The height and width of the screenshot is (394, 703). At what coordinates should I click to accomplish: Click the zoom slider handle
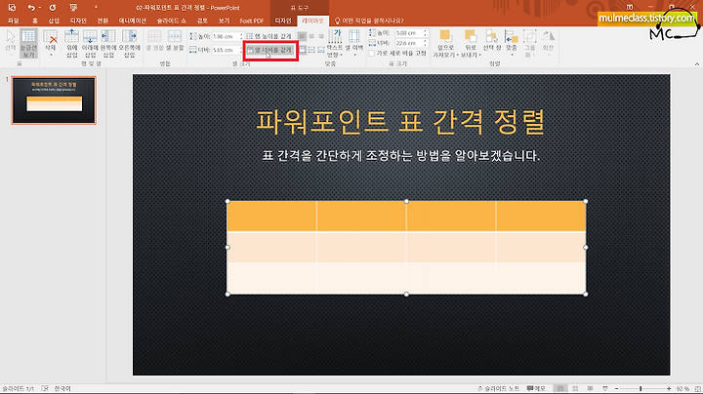pyautogui.click(x=641, y=388)
